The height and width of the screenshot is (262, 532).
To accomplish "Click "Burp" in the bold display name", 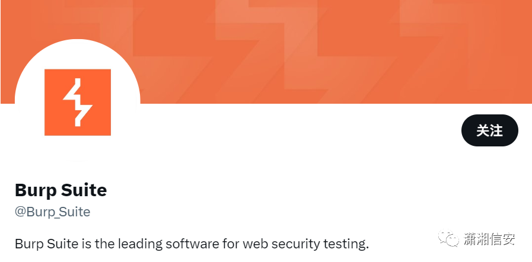I will 36,190.
